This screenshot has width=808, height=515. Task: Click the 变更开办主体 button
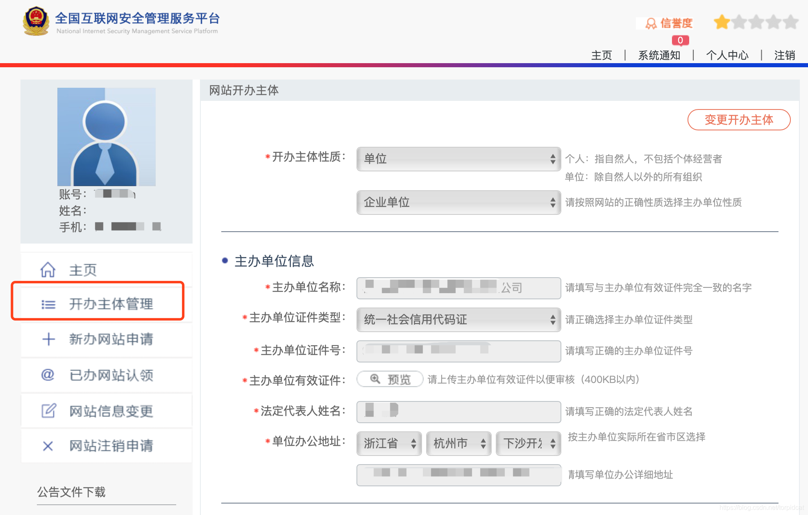point(739,120)
